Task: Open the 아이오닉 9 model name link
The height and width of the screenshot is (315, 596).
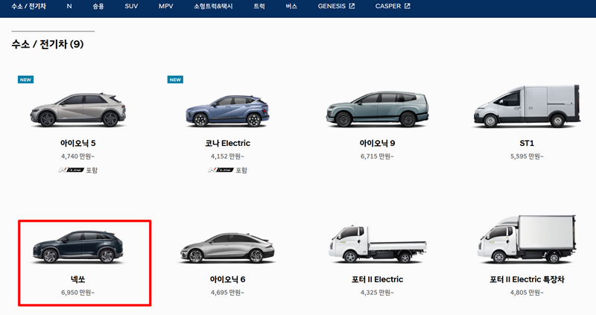Action: coord(377,143)
